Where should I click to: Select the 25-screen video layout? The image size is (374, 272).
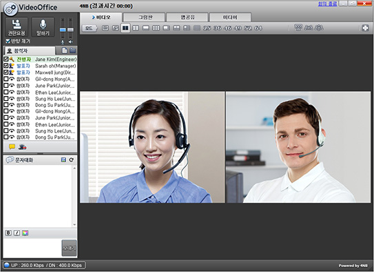[x=207, y=28]
